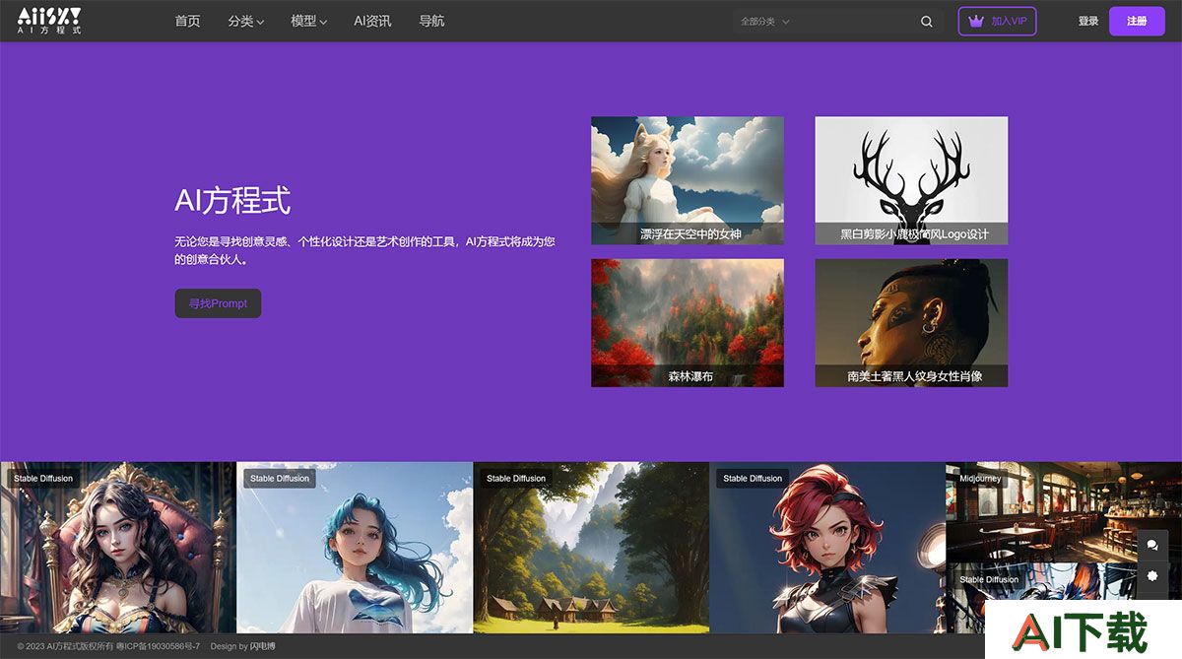Click the floating settings gear icon
Image resolution: width=1182 pixels, height=659 pixels.
(x=1152, y=575)
